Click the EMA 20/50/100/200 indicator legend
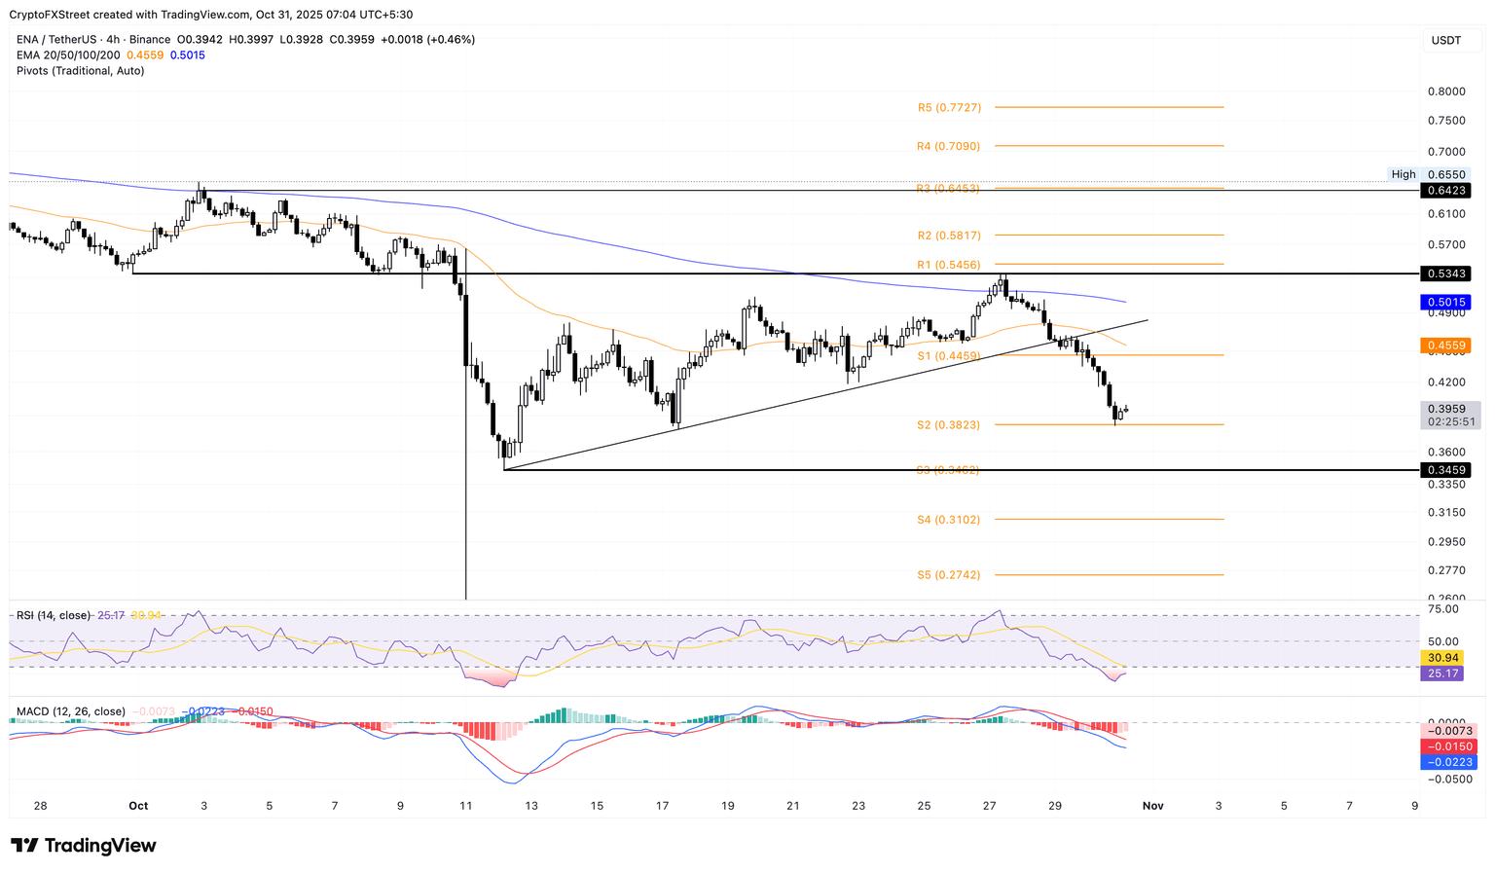This screenshot has height=873, width=1495. (x=68, y=55)
